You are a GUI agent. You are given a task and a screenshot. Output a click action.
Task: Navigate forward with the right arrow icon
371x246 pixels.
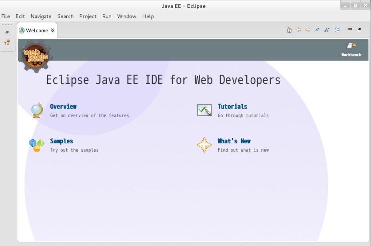pyautogui.click(x=308, y=30)
